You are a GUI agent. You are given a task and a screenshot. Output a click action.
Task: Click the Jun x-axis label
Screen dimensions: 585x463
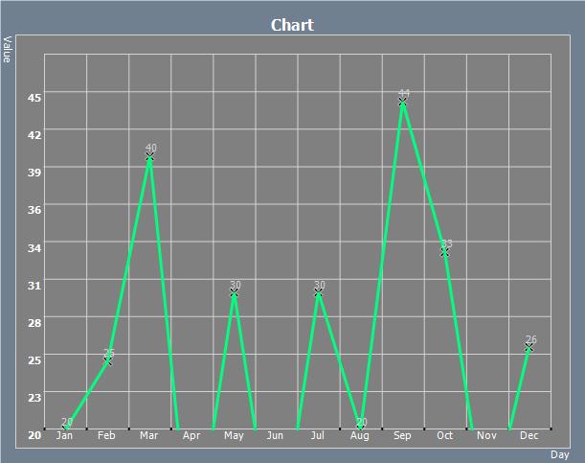(x=275, y=435)
